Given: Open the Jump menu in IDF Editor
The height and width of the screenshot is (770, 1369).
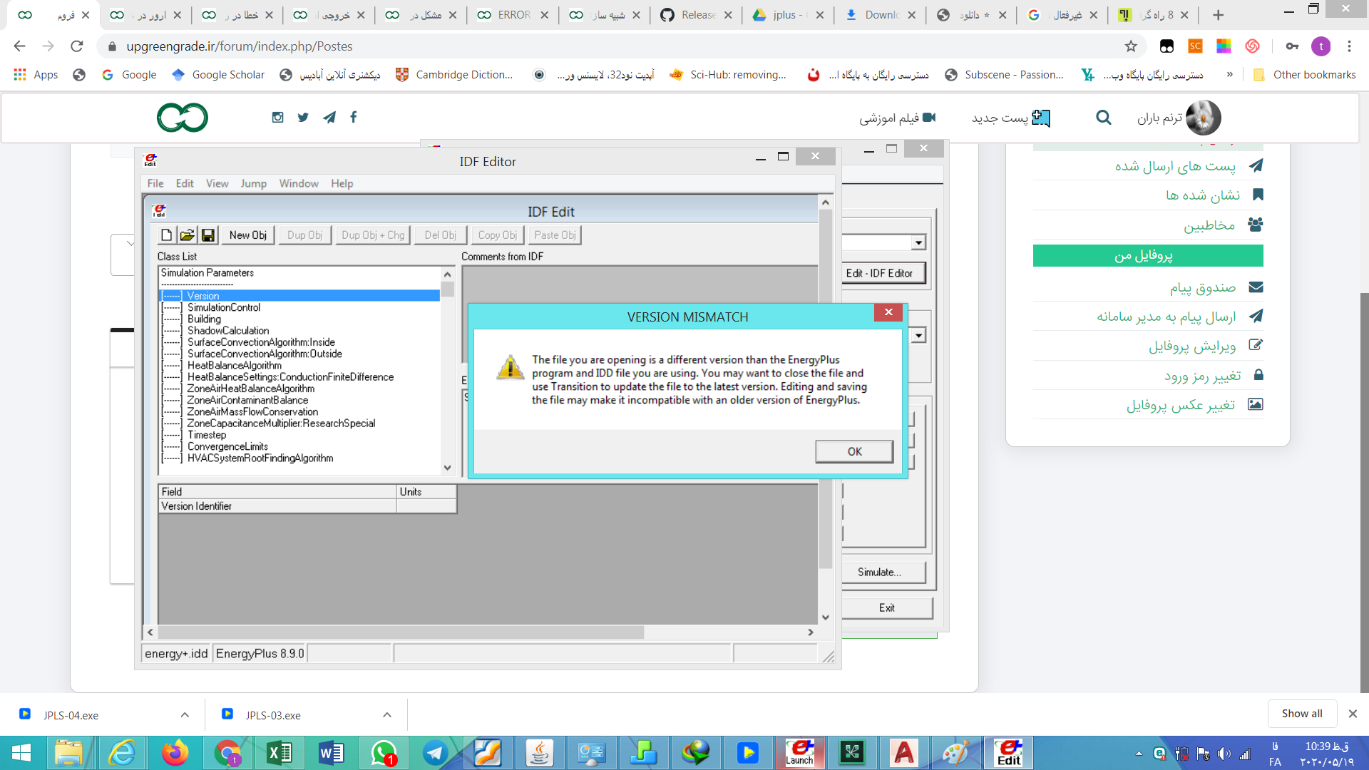Looking at the screenshot, I should (253, 183).
